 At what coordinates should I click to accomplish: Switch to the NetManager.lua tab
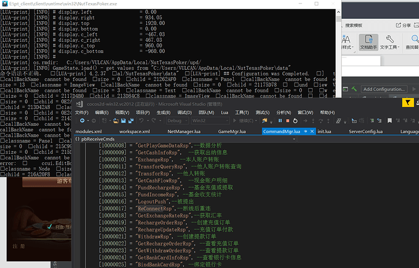[x=184, y=131]
